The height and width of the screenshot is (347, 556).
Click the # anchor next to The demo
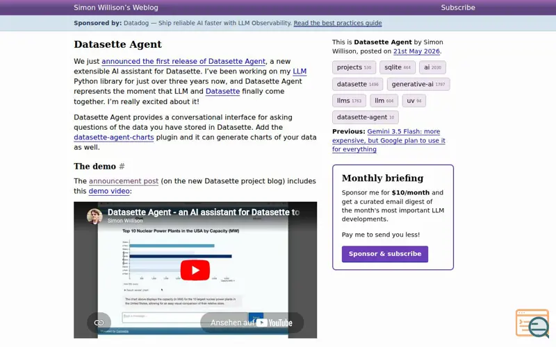tap(122, 166)
